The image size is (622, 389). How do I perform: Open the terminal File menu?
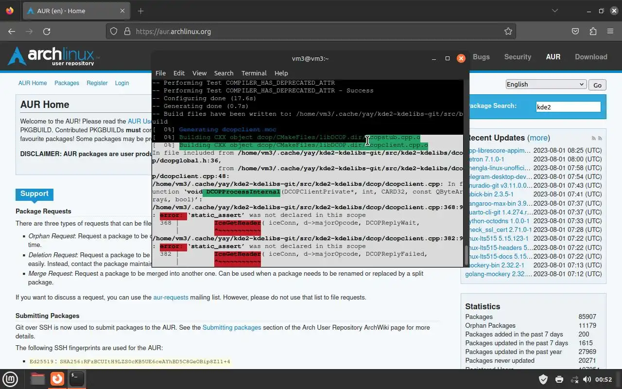click(160, 73)
